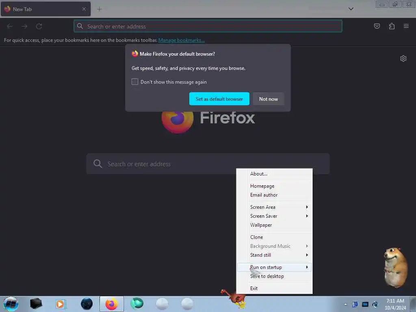Open the new tab personalize gear
The height and width of the screenshot is (312, 416).
tap(403, 58)
